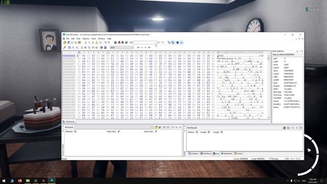Select the int8 row in Data Inspector
Screen dimensions: 327x184
[287, 59]
